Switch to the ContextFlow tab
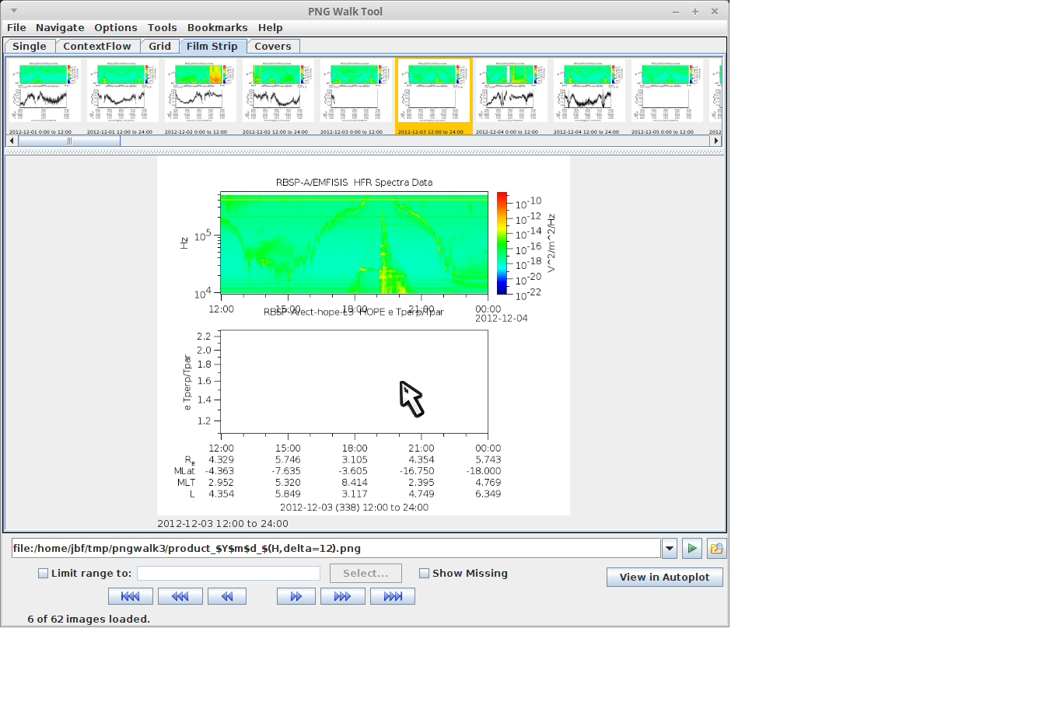 pyautogui.click(x=97, y=47)
